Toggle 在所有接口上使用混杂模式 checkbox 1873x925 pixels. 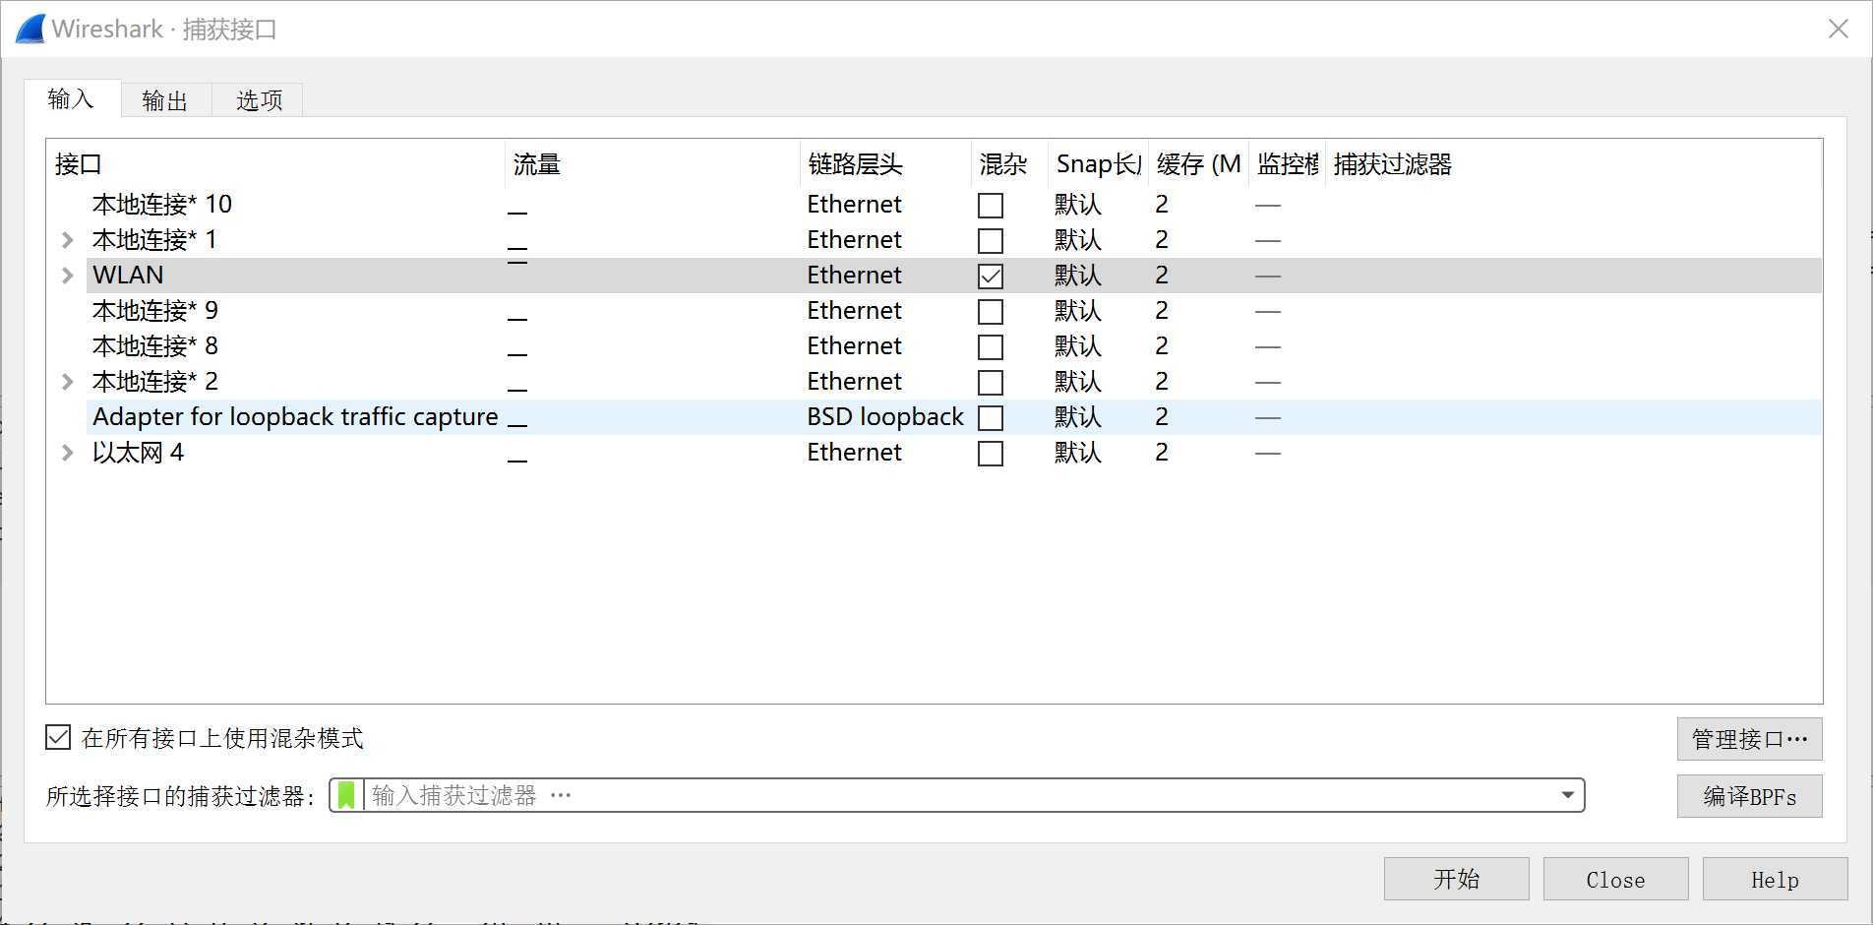[59, 738]
